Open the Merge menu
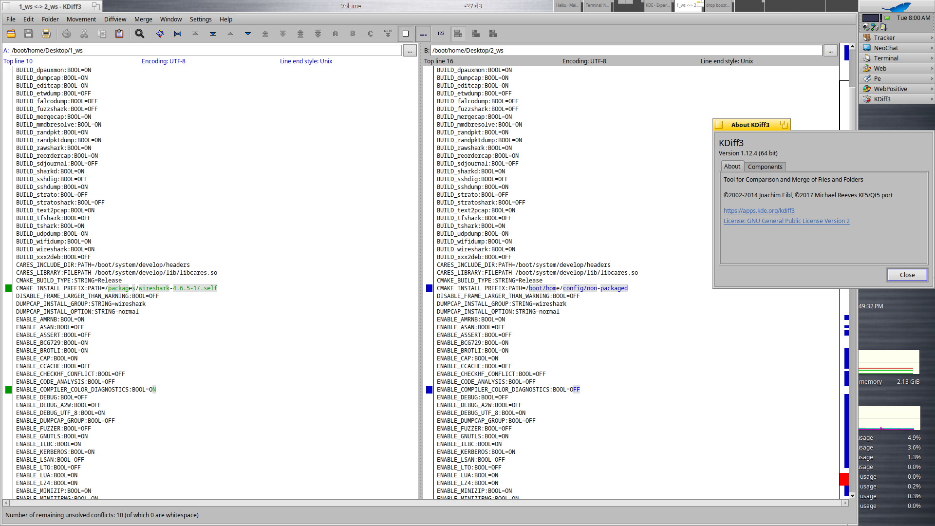This screenshot has width=935, height=526. click(x=143, y=19)
